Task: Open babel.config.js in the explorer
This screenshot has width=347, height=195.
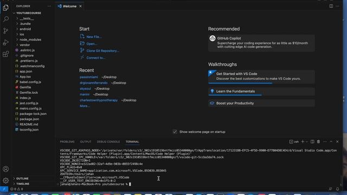Action: pos(30,82)
